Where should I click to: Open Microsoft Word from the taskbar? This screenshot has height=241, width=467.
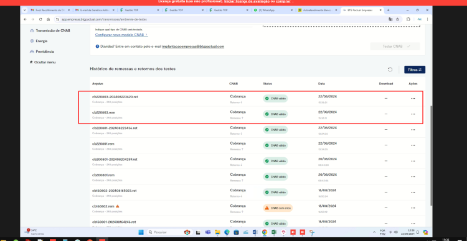(255, 232)
